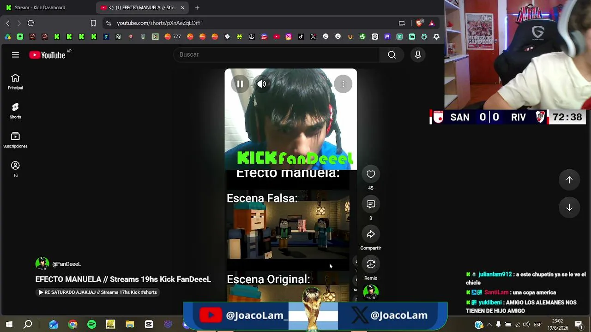
Task: View site information for youtube.com
Action: pos(108,23)
